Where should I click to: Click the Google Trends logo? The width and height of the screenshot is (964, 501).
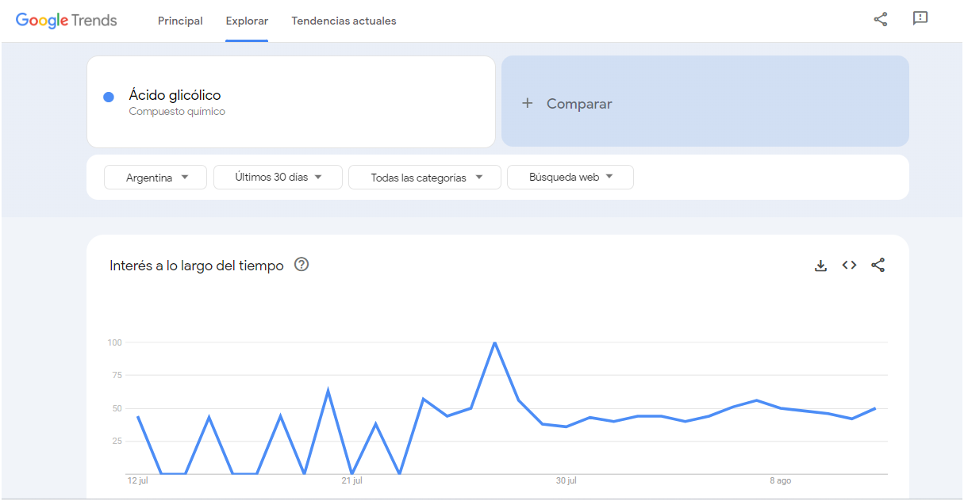[67, 21]
